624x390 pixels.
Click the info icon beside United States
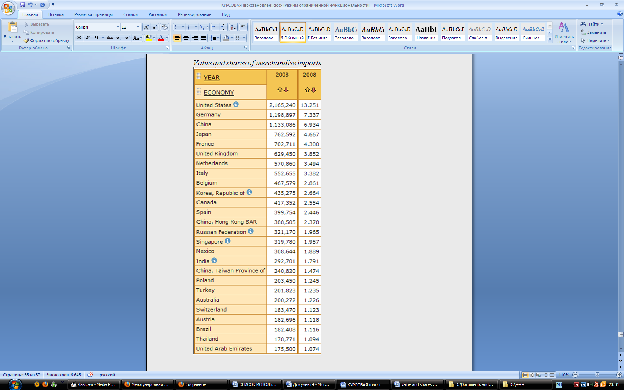click(236, 104)
